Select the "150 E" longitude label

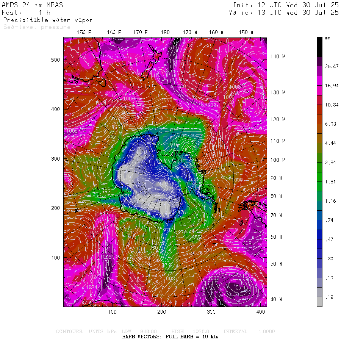click(x=84, y=33)
